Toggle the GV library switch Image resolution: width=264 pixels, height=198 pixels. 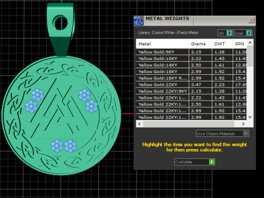point(229,33)
